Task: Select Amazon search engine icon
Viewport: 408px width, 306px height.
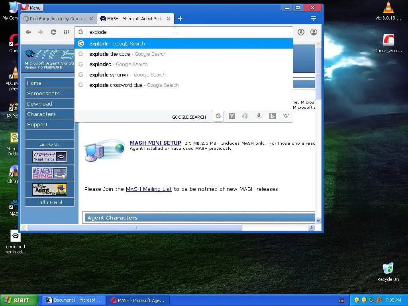Action: tap(259, 116)
